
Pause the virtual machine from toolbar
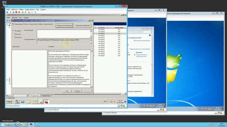(23, 12)
